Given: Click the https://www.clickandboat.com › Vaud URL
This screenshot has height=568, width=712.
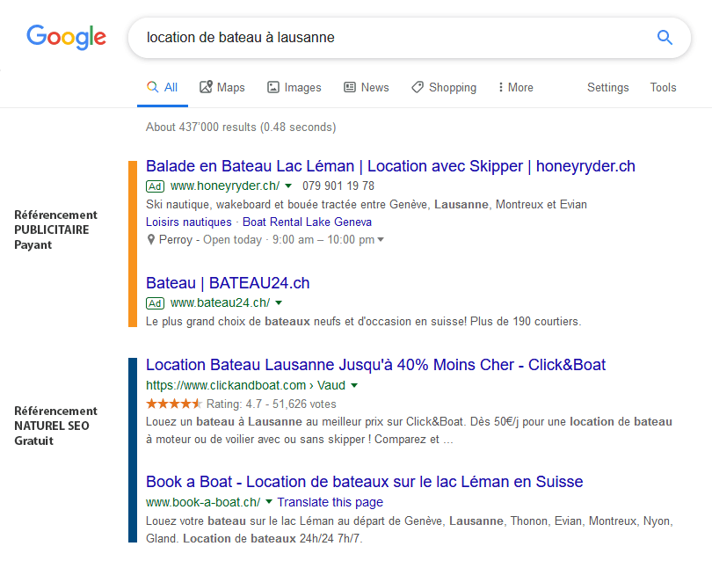Looking at the screenshot, I should point(245,385).
